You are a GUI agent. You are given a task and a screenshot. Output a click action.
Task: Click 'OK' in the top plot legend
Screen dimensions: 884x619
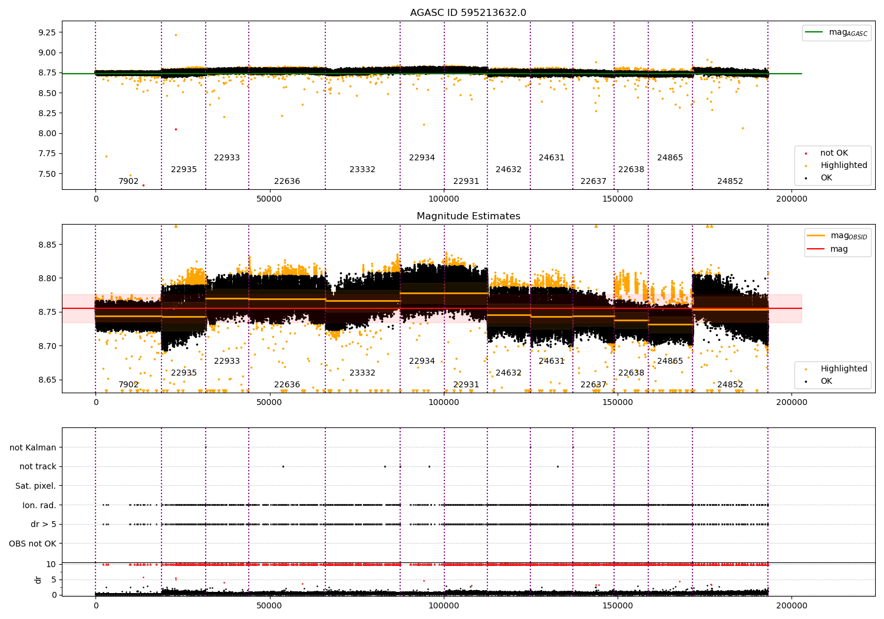(x=826, y=178)
